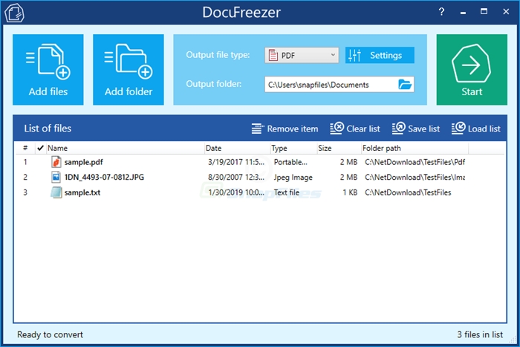The height and width of the screenshot is (347, 520).
Task: Click the C:\NetDownload\TestFiles\Pdf path cell
Action: pyautogui.click(x=415, y=162)
